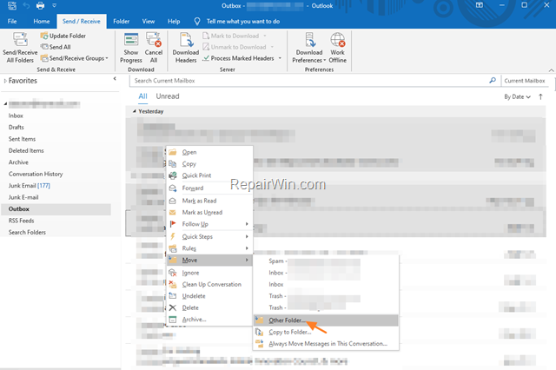
Task: Choose Clean Up Conversation
Action: [209, 285]
